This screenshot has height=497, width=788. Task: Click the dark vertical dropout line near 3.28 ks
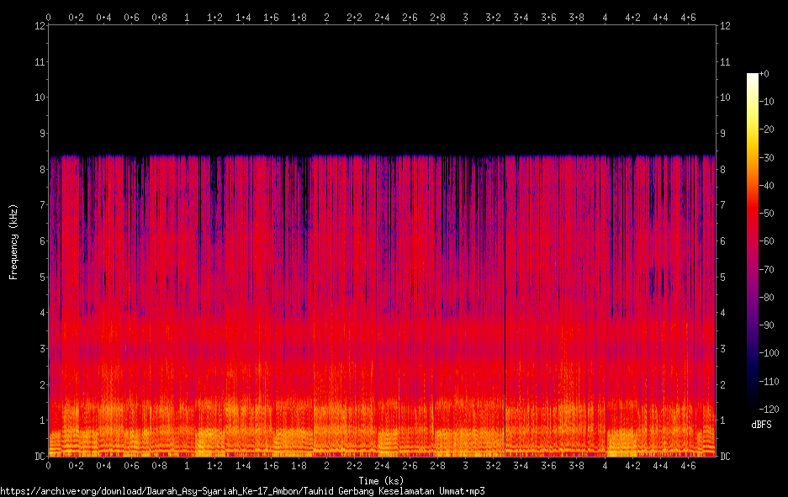(505, 305)
